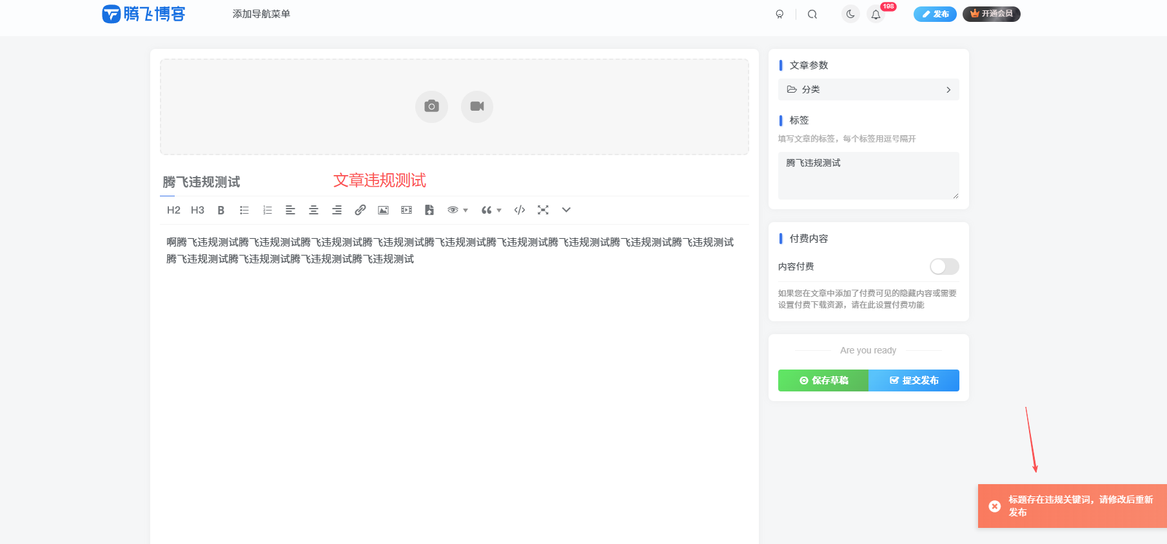Click the article title field 腾飞违规测试

455,182
